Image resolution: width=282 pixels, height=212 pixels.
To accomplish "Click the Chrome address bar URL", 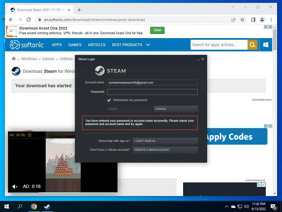I will point(94,20).
